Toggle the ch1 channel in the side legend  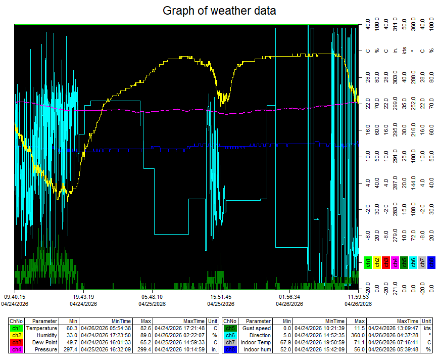pyautogui.click(x=368, y=262)
